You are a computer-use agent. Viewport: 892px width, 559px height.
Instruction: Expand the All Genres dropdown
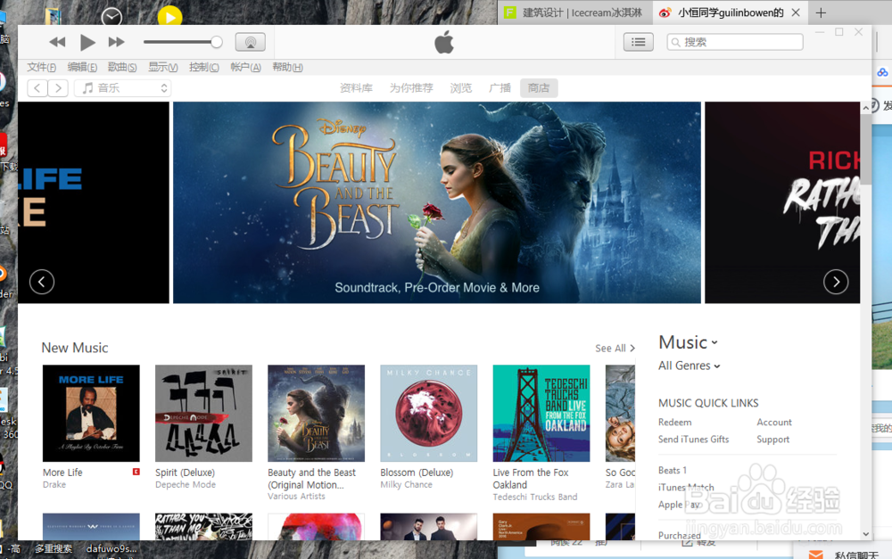point(689,366)
